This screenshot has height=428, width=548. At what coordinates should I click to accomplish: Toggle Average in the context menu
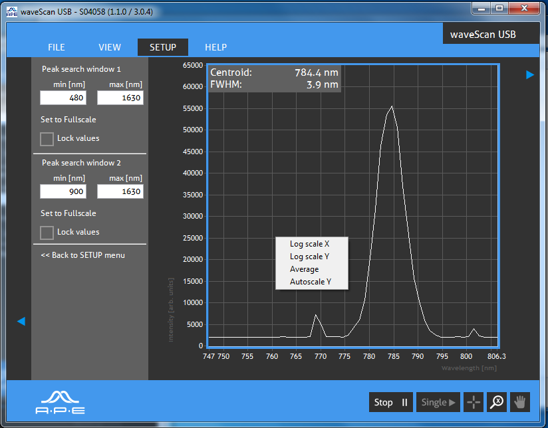click(305, 269)
